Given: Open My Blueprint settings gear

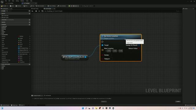Looking at the screenshot, I should (x=29, y=11).
